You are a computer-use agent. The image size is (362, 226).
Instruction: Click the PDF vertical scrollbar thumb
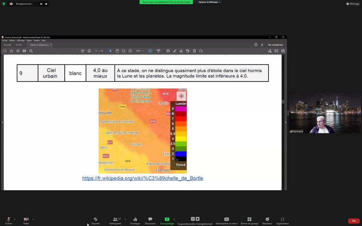point(283,101)
